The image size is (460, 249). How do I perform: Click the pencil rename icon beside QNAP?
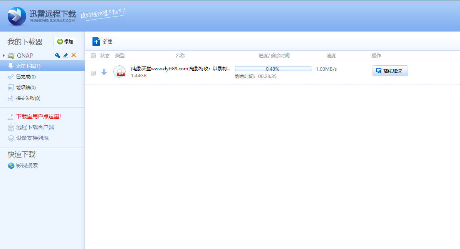65,55
